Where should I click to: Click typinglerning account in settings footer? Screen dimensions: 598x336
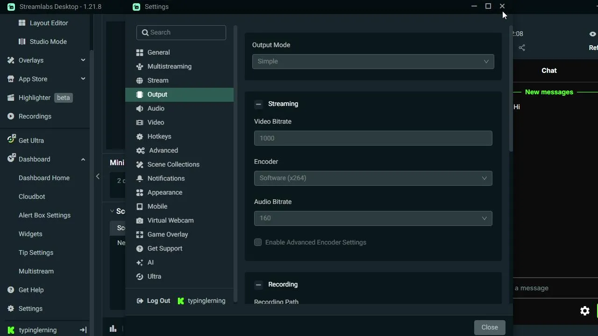pos(202,301)
